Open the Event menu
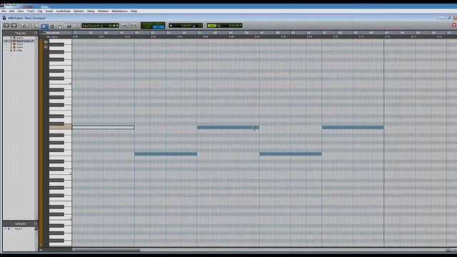The height and width of the screenshot is (257, 457). [49, 11]
